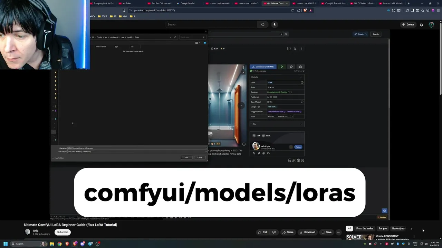Switch to the Google Gemini browser tab
This screenshot has width=442, height=248.
188,3
